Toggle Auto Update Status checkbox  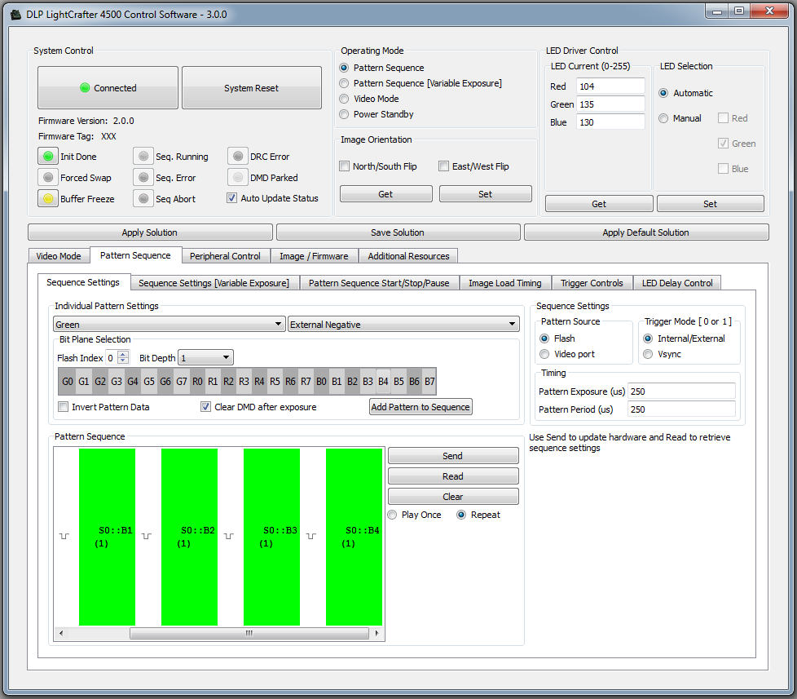231,198
